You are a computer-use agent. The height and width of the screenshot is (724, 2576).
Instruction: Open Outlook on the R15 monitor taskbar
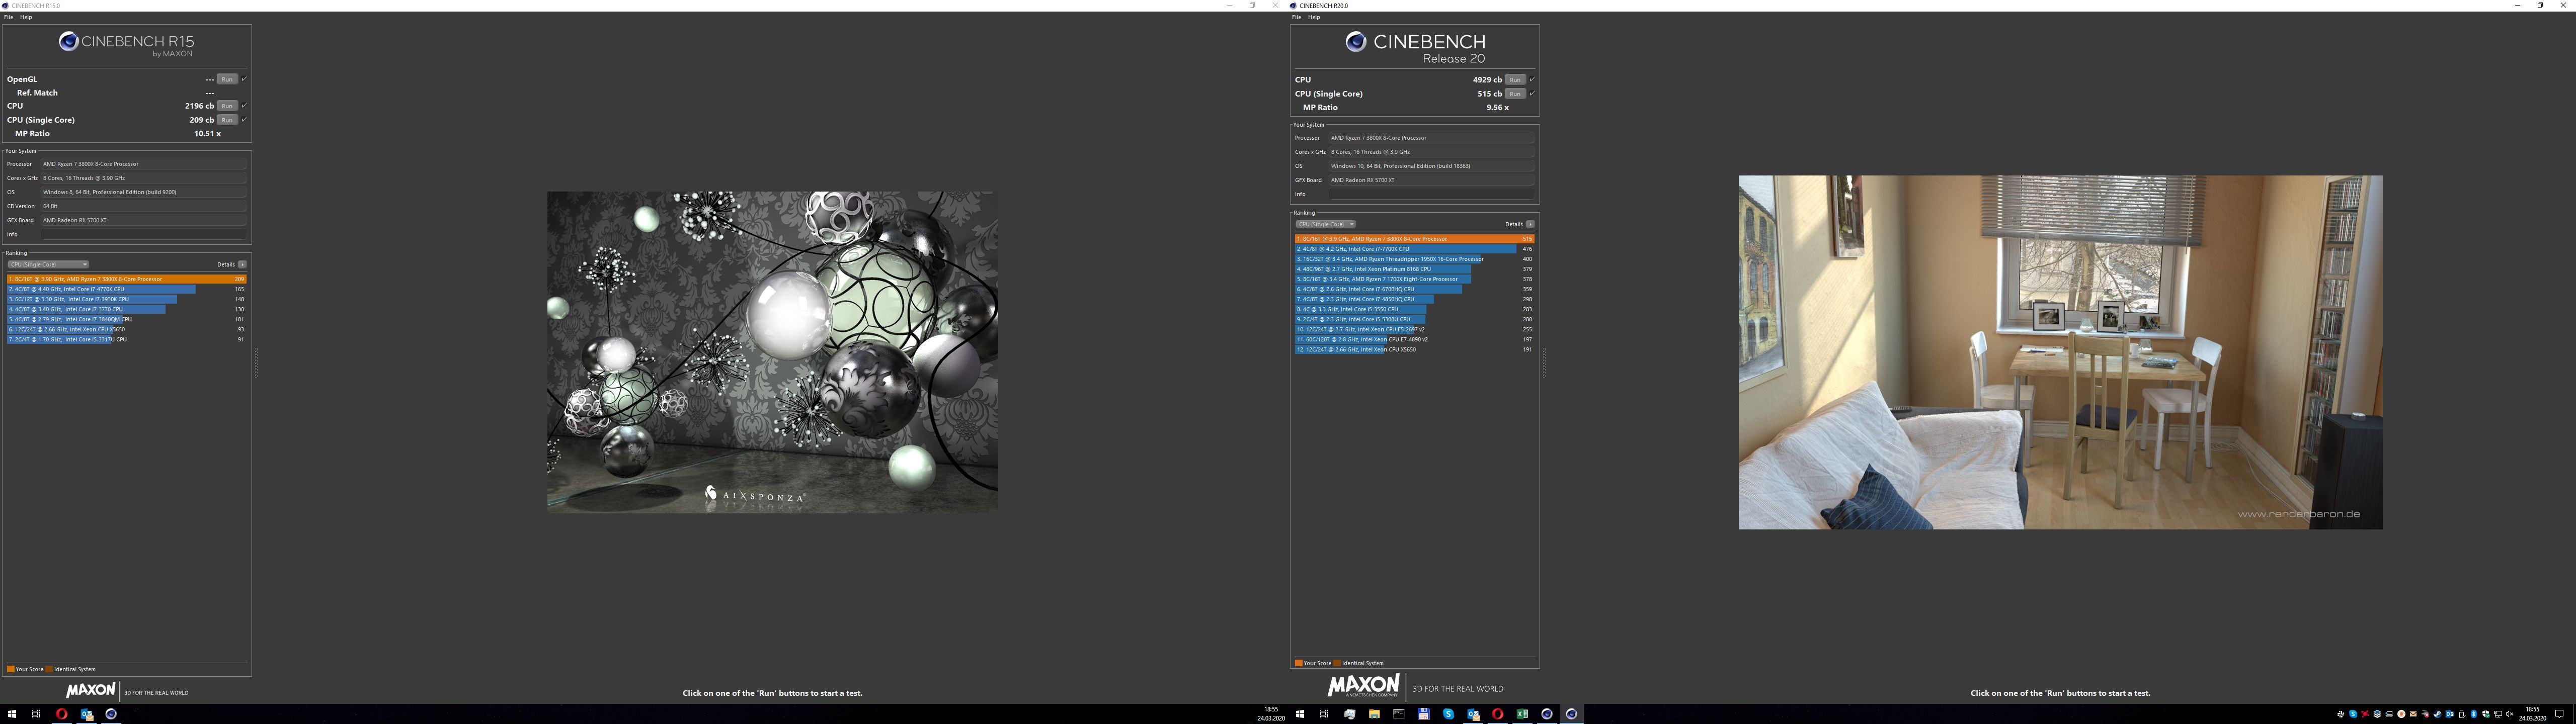pyautogui.click(x=87, y=714)
